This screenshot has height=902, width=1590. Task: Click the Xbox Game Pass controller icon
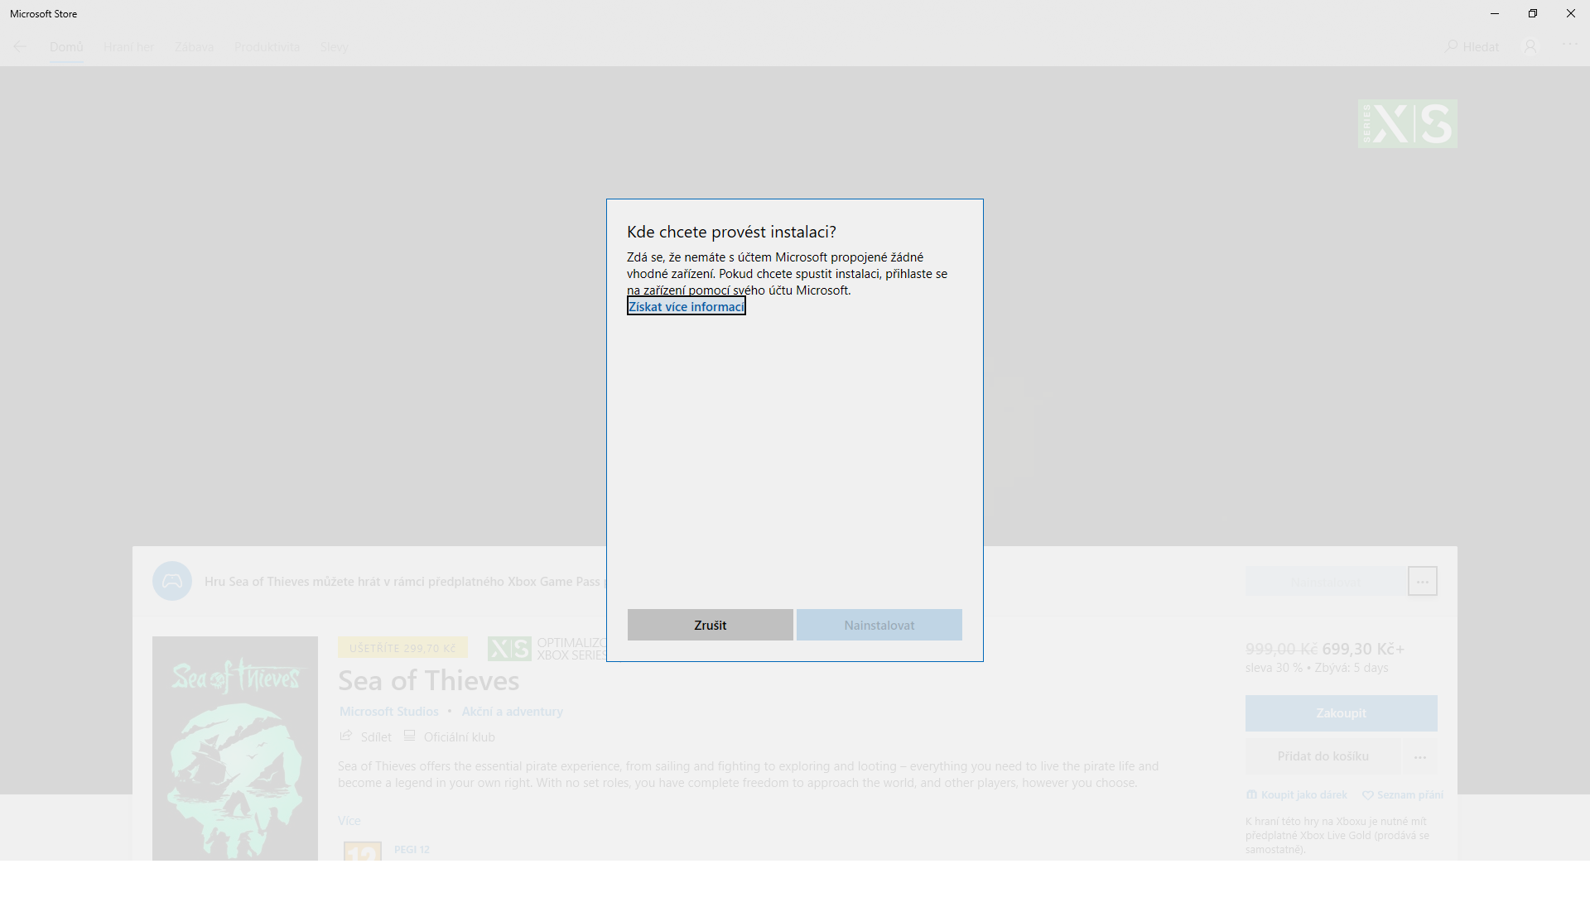pos(172,582)
